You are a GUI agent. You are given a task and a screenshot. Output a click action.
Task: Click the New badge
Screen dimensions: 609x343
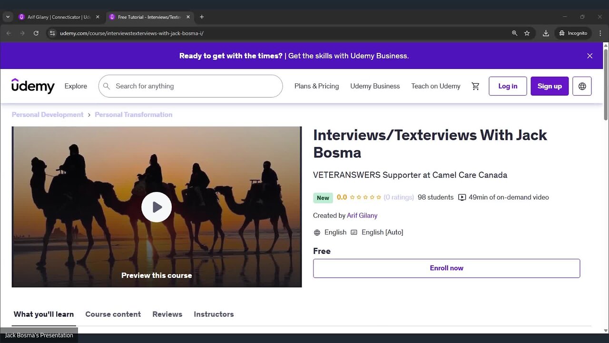coord(323,198)
